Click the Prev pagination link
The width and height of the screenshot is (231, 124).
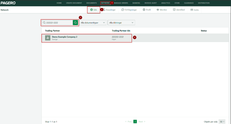128,121
